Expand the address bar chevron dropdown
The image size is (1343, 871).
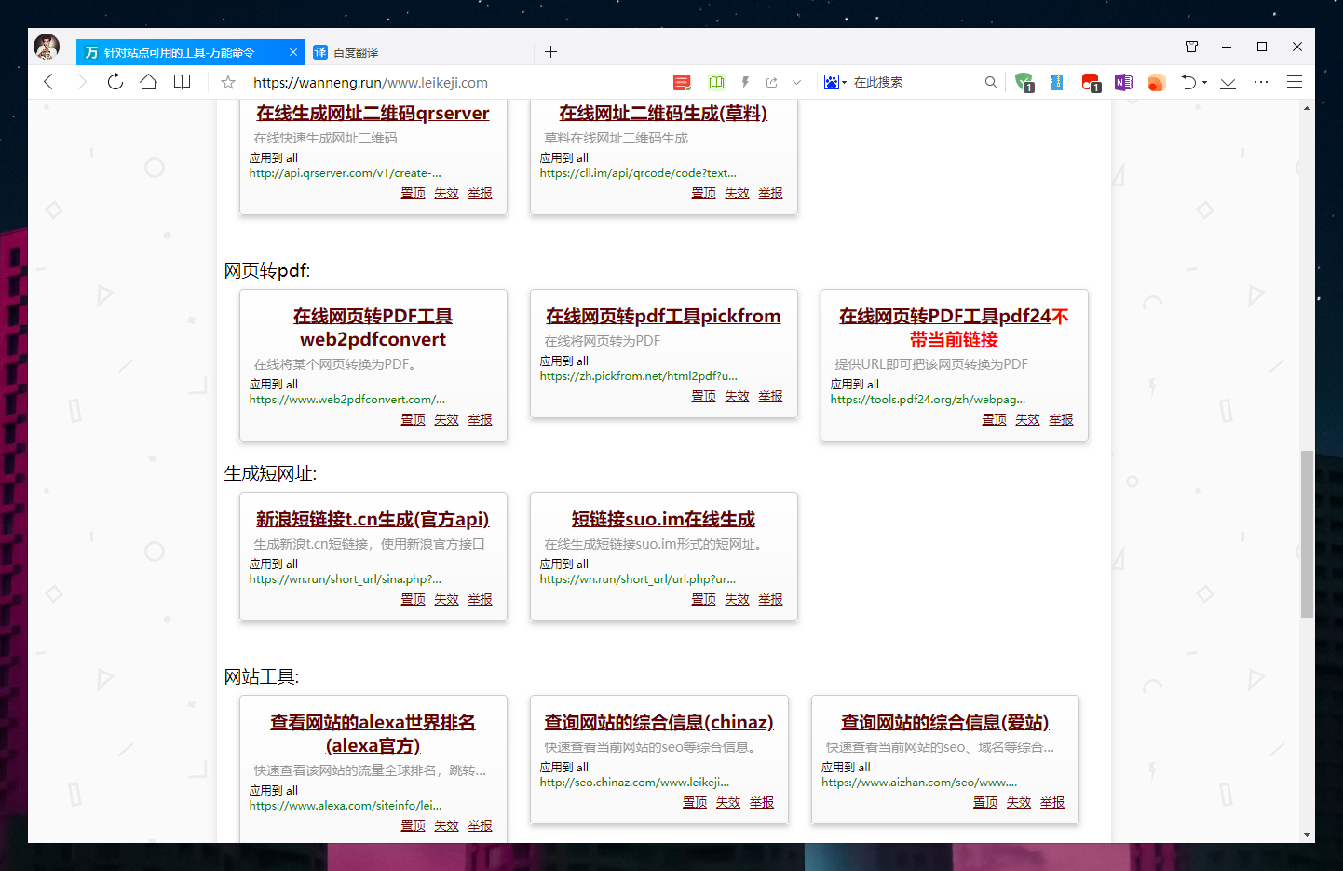tap(796, 82)
